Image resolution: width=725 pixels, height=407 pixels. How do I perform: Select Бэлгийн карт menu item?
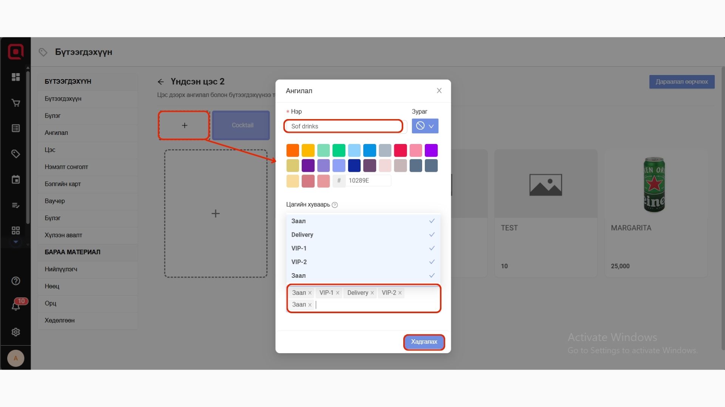[63, 184]
